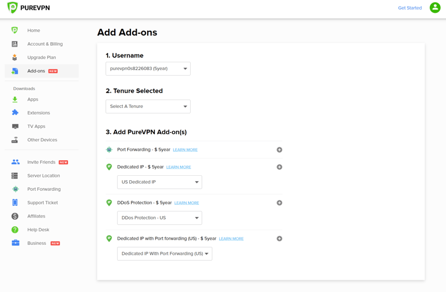Screen dimensions: 446x292
Task: Click the PUREVPN wordmark text
Action: 35,8
